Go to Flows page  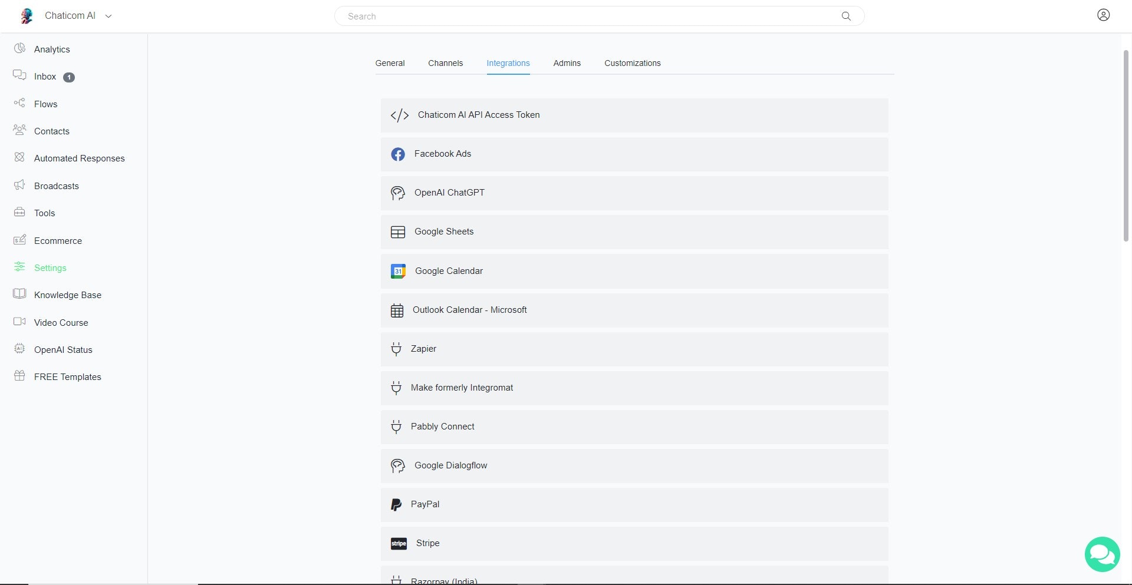pyautogui.click(x=45, y=104)
